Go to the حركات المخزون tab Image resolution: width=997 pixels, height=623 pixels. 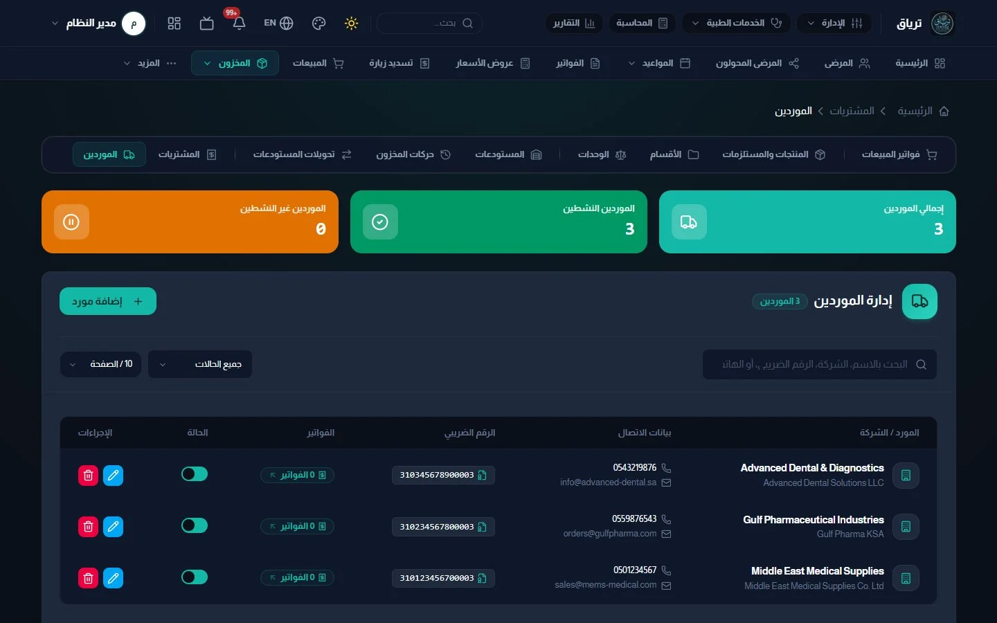click(413, 154)
